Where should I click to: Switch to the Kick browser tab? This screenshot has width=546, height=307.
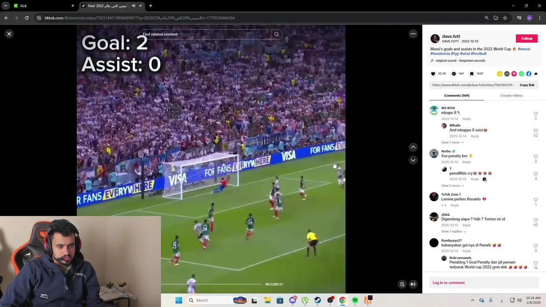point(44,6)
